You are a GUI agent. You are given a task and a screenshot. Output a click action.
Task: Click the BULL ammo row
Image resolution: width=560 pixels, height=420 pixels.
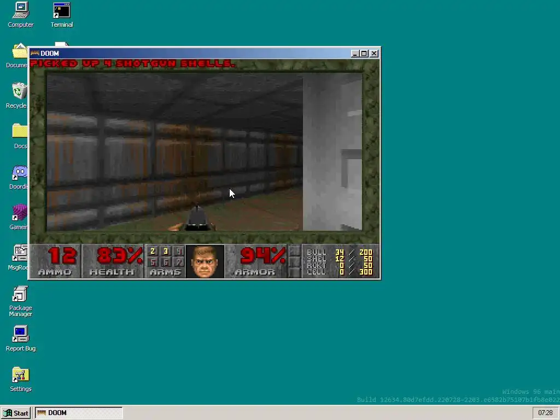[x=340, y=252]
